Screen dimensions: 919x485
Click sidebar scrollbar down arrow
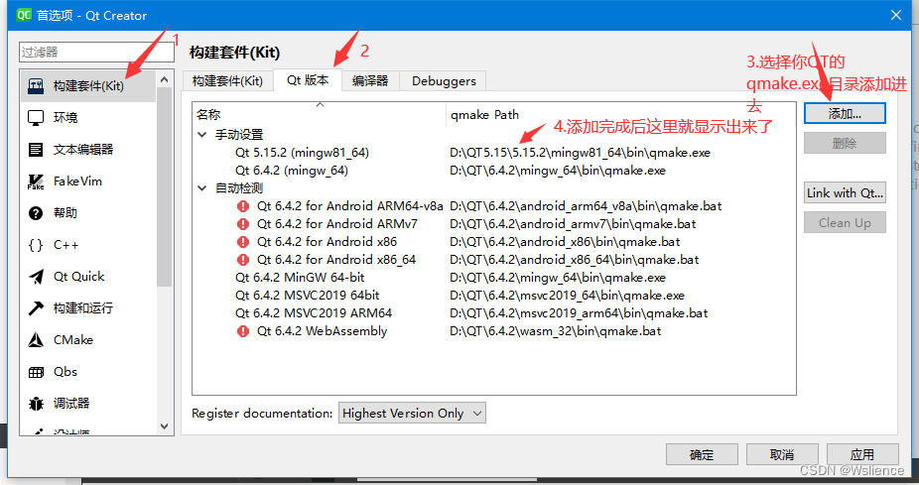click(164, 426)
